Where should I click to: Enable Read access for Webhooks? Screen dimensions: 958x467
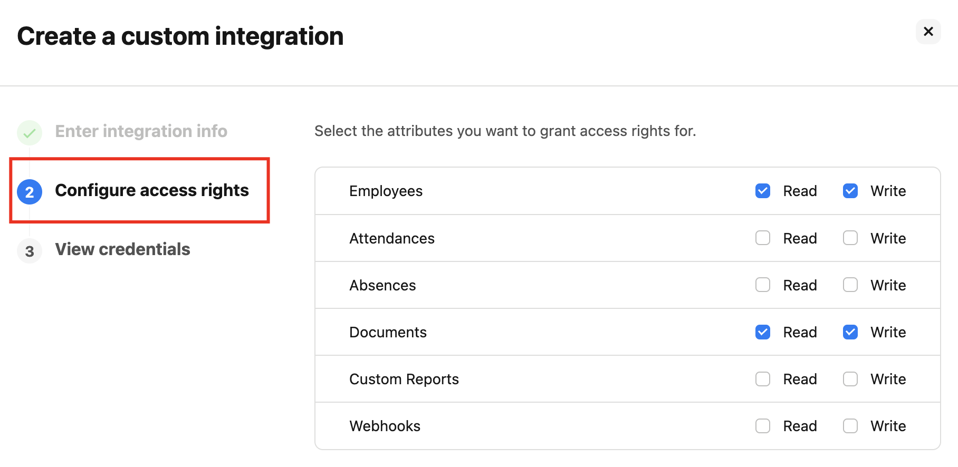coord(762,425)
